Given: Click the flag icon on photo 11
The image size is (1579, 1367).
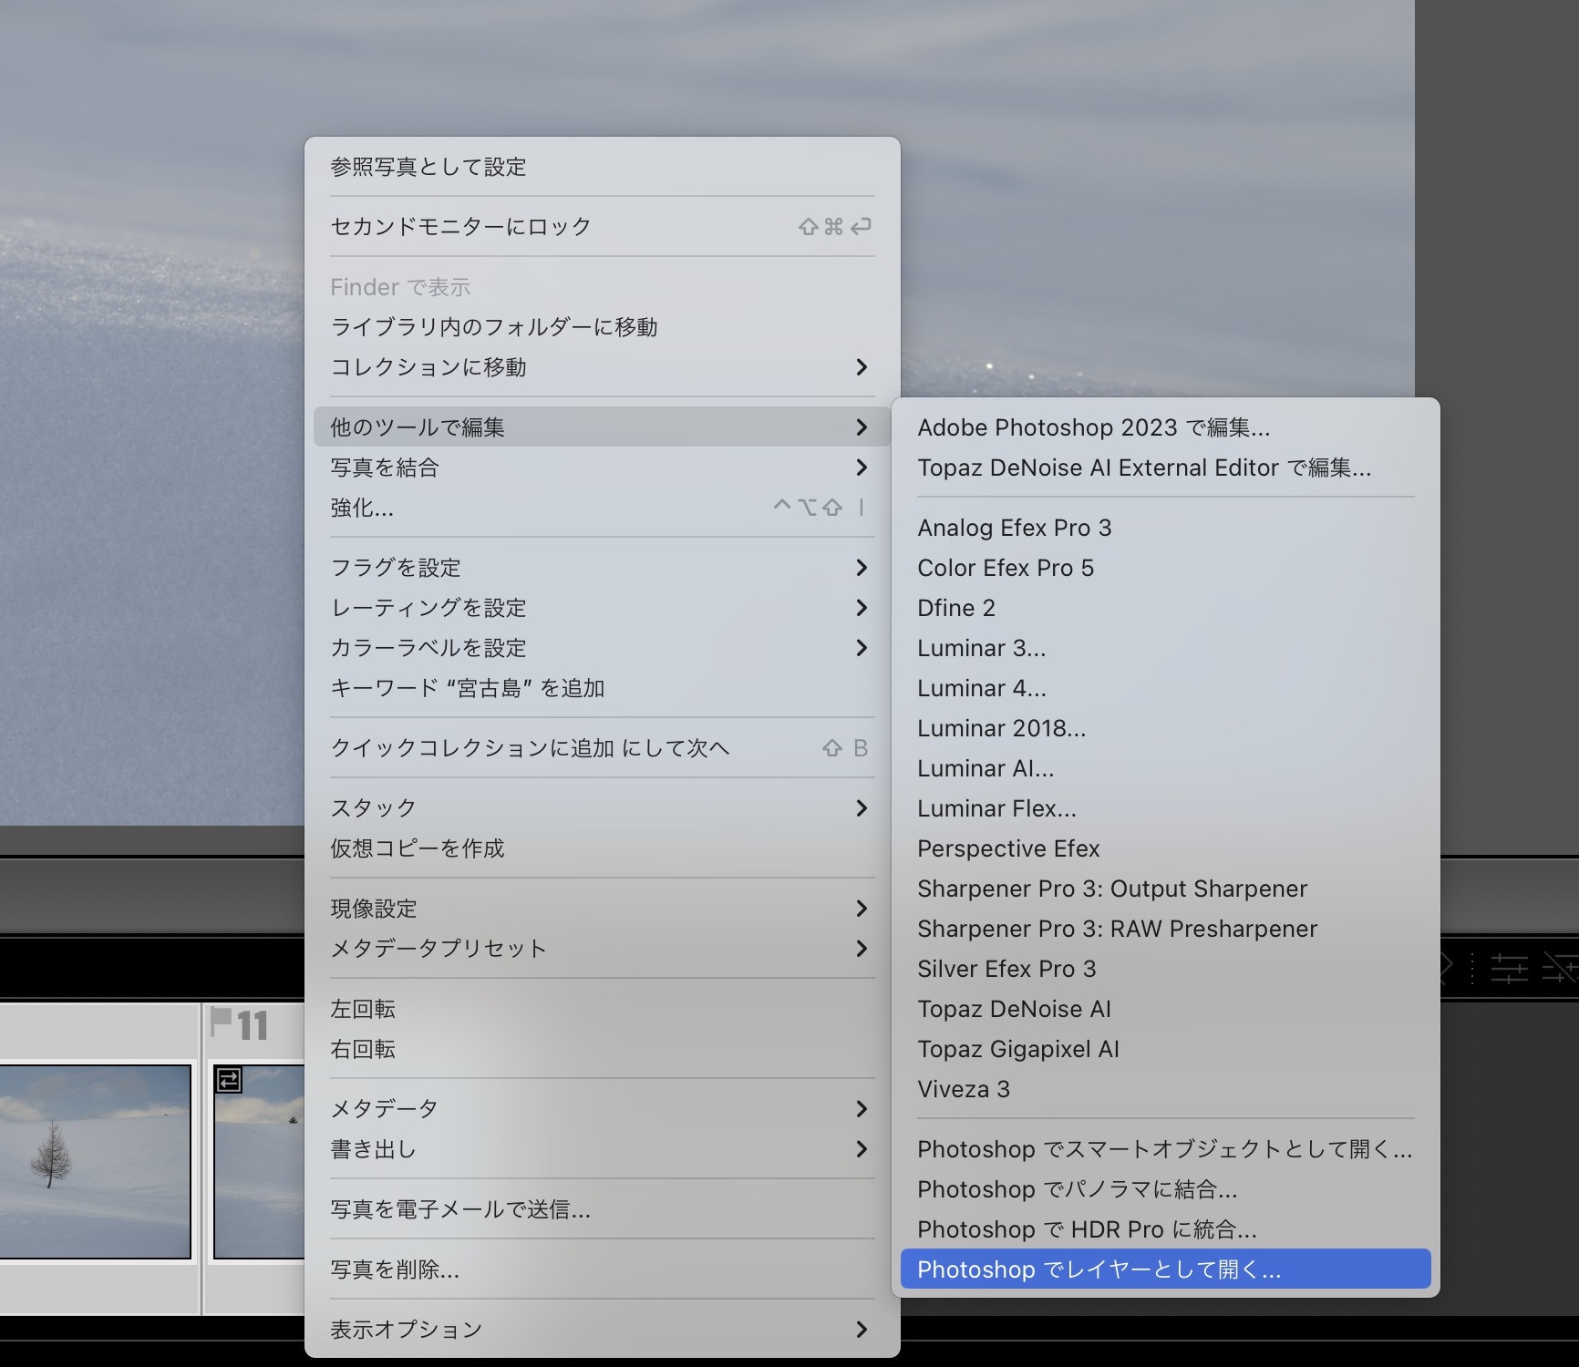Looking at the screenshot, I should [220, 1022].
